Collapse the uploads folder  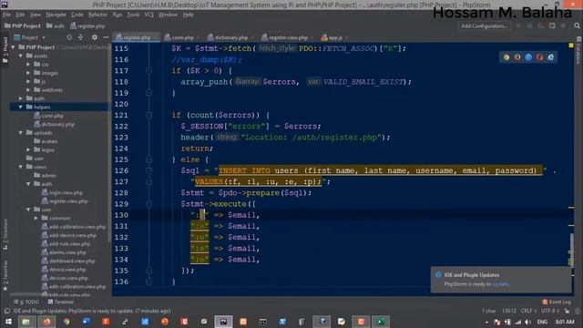pos(21,133)
